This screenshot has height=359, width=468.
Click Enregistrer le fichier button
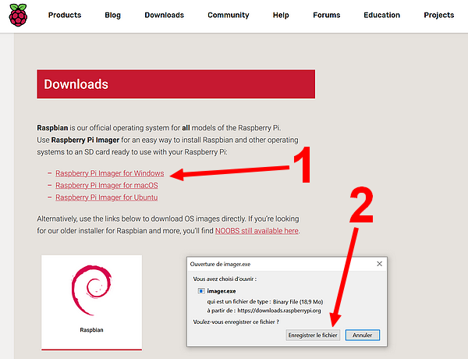tap(313, 335)
